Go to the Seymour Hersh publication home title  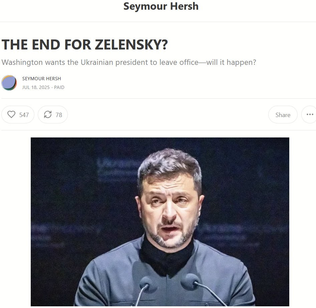click(x=161, y=6)
